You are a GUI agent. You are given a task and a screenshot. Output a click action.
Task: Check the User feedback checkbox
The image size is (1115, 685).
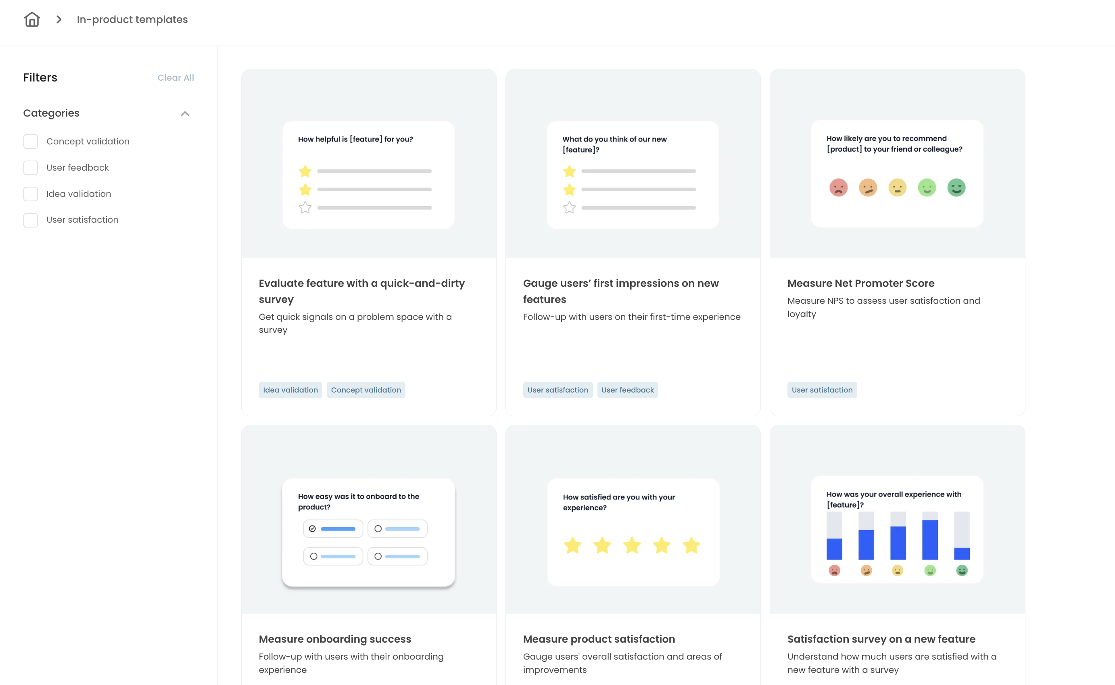coord(31,168)
